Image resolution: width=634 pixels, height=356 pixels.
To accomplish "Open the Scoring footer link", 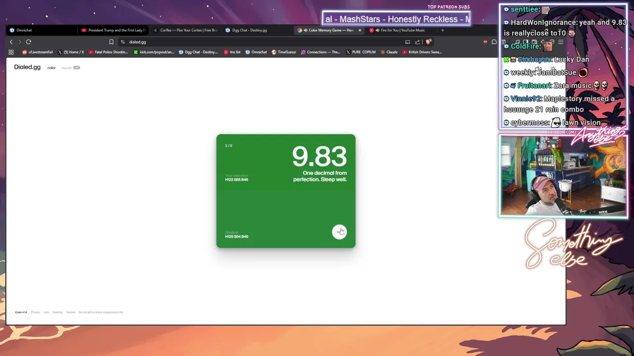I will point(57,312).
